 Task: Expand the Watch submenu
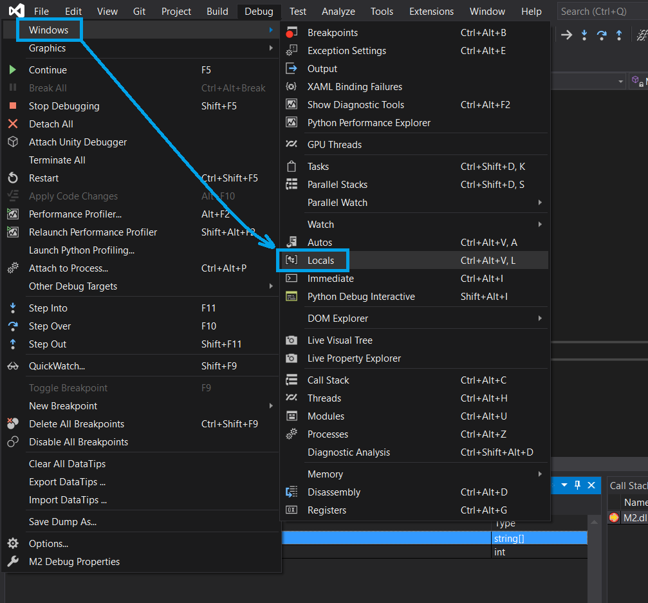pyautogui.click(x=540, y=225)
